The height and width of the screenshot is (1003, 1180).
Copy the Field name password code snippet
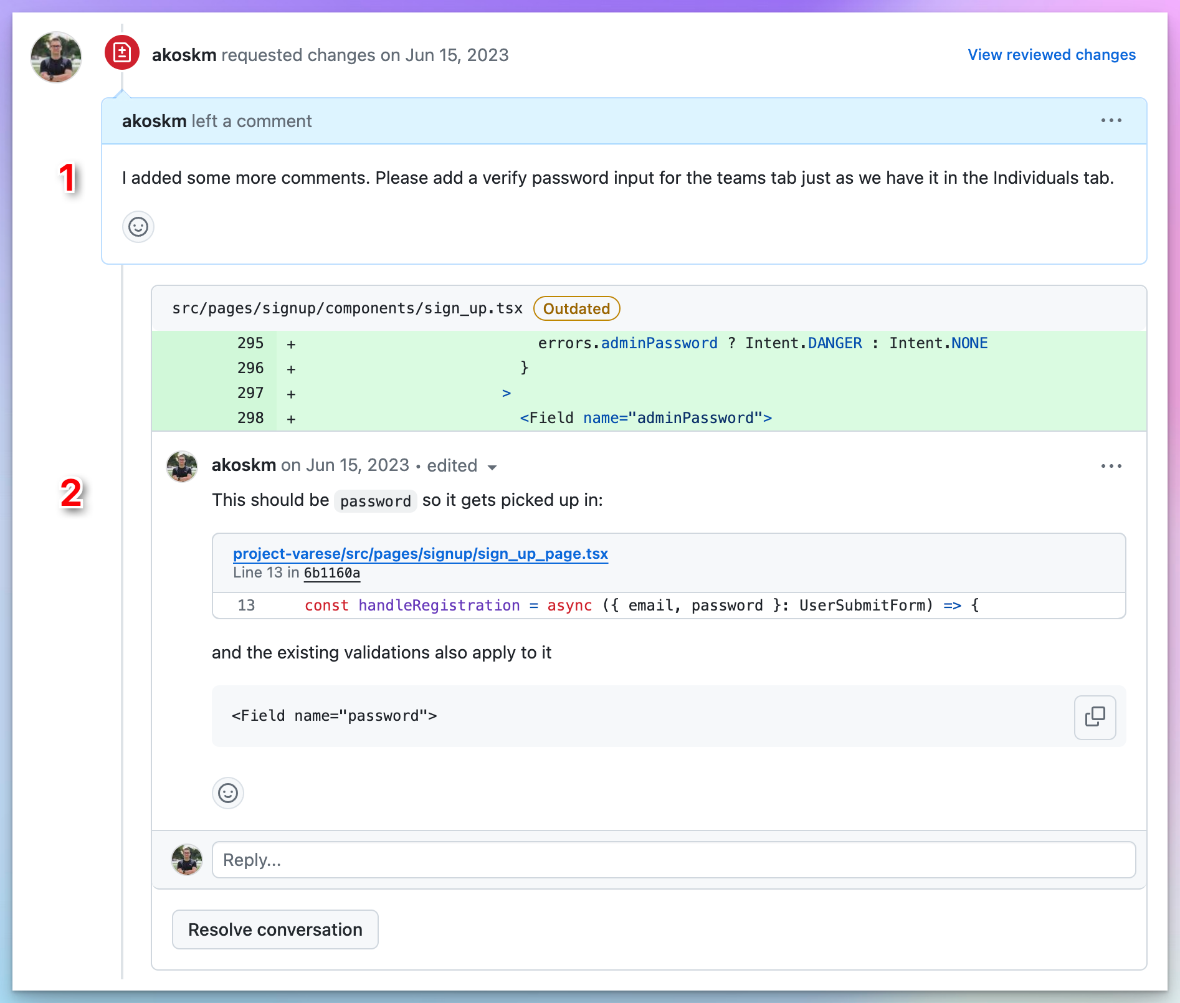(x=1095, y=717)
